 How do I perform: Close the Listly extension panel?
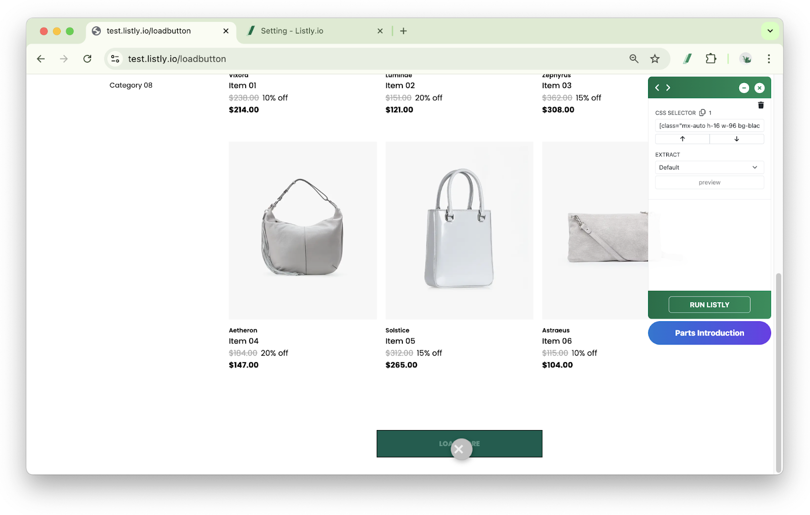(759, 88)
